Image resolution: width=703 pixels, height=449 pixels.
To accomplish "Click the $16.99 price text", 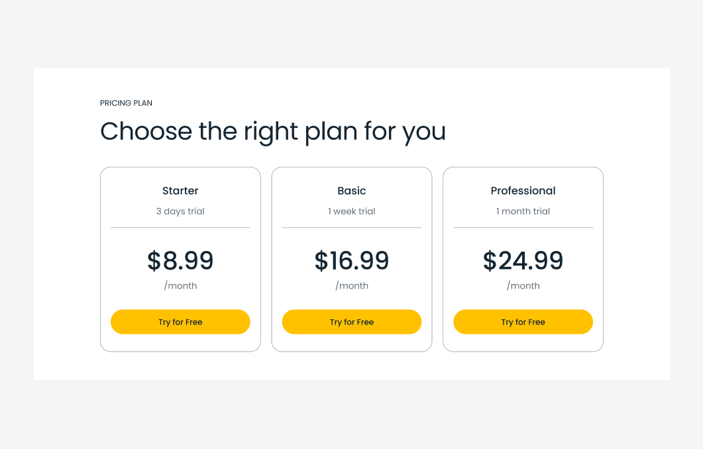I will pyautogui.click(x=352, y=261).
